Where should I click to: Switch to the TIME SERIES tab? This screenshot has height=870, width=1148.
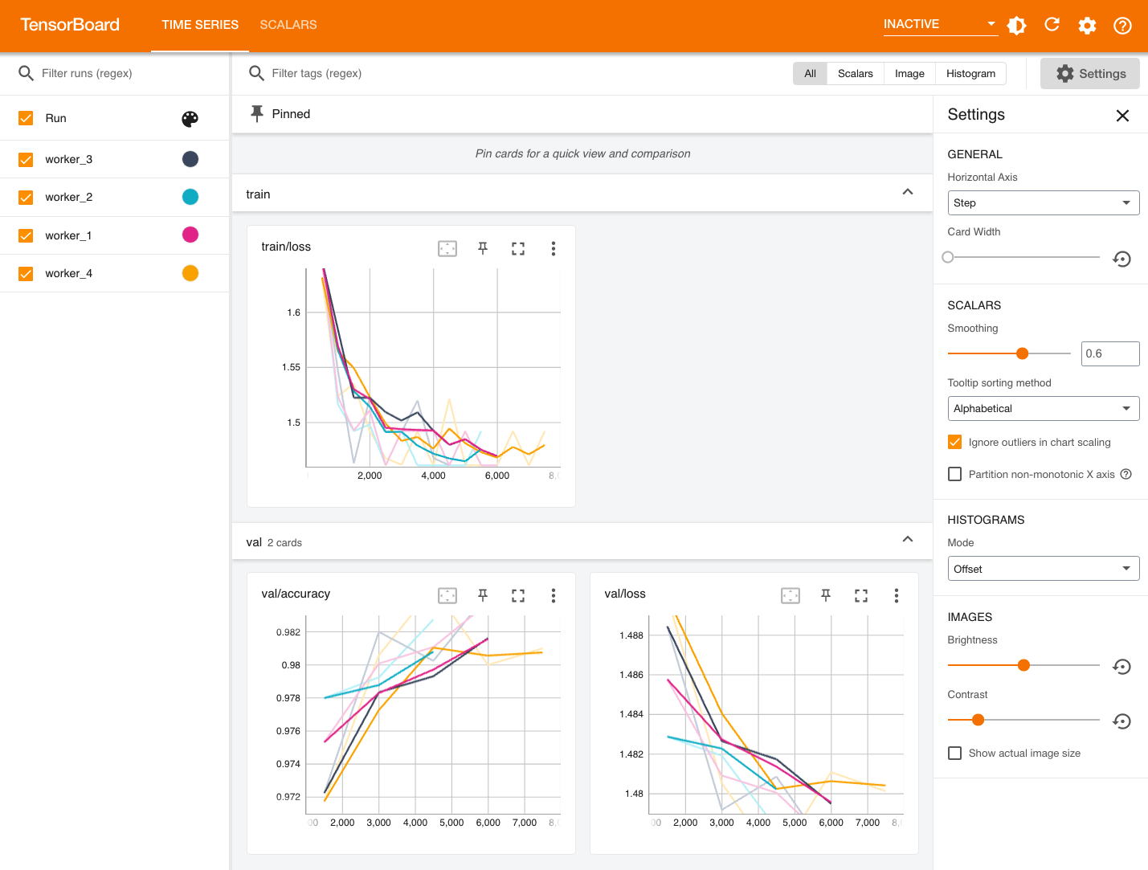pos(200,25)
